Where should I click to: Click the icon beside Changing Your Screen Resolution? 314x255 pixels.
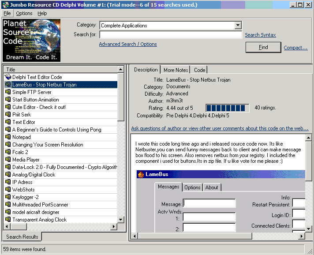coord(8,144)
